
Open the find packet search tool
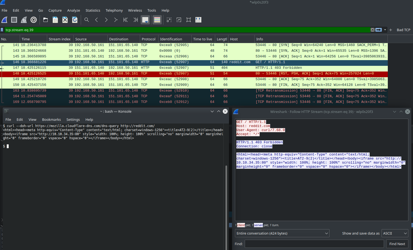point(87,20)
